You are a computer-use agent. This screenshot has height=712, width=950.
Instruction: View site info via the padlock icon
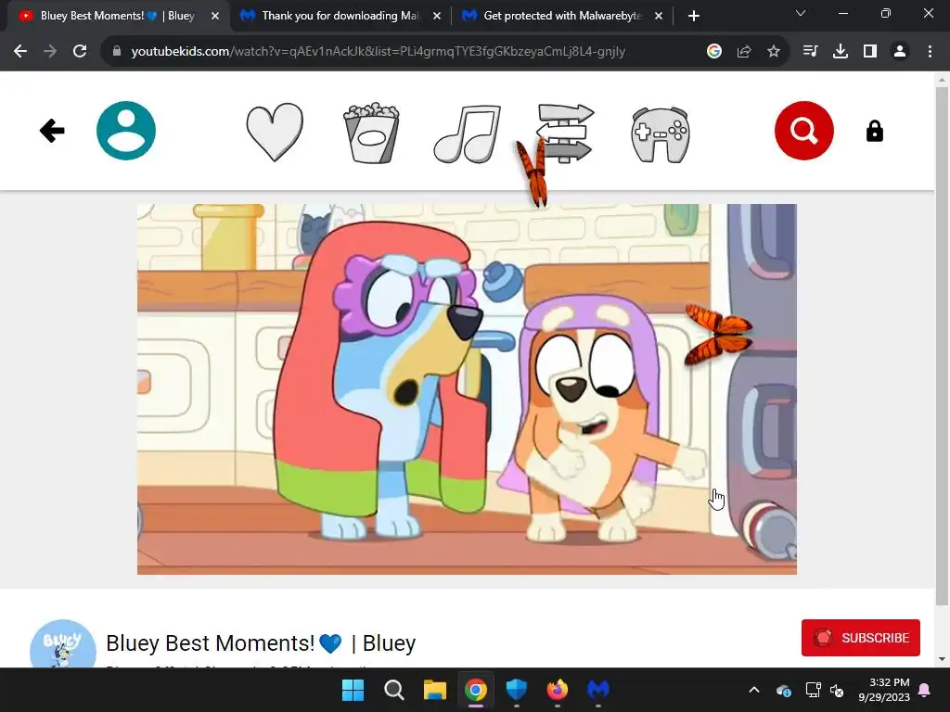tap(116, 52)
